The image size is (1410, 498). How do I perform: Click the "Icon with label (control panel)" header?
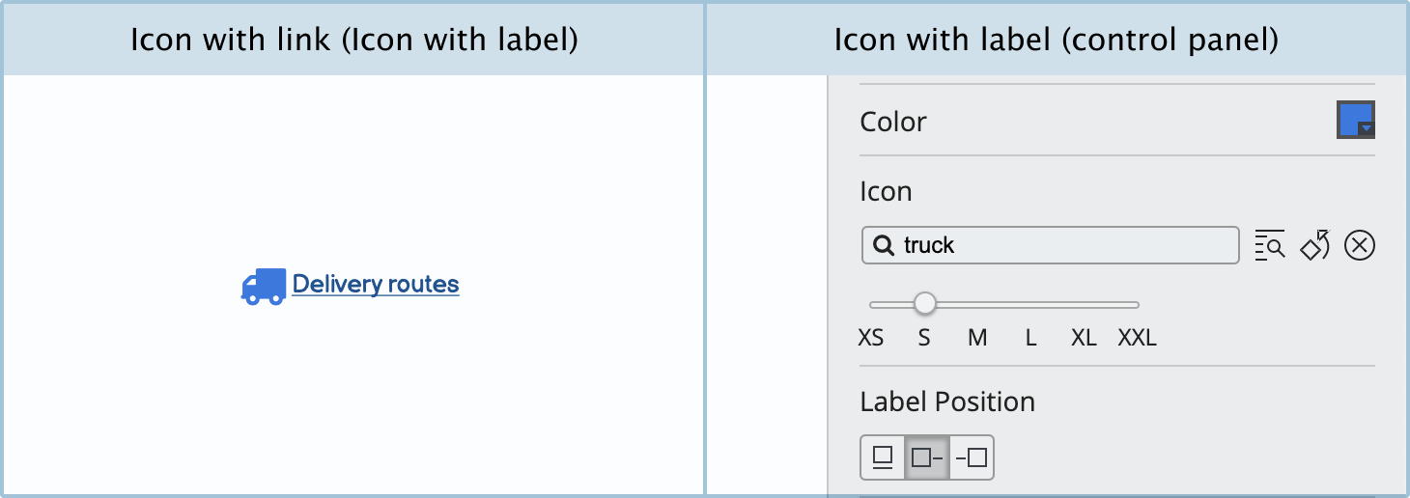click(1057, 40)
